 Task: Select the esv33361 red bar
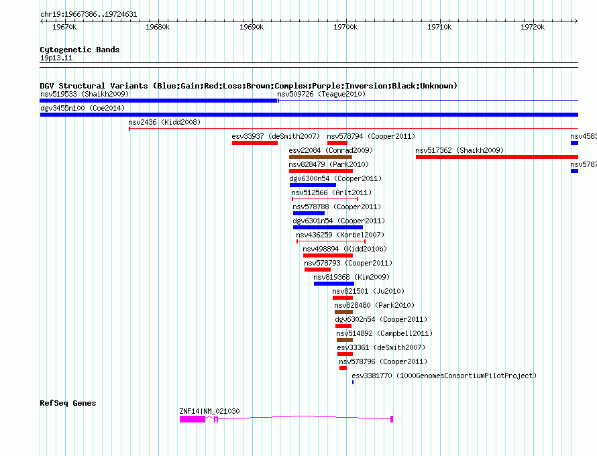(x=345, y=354)
